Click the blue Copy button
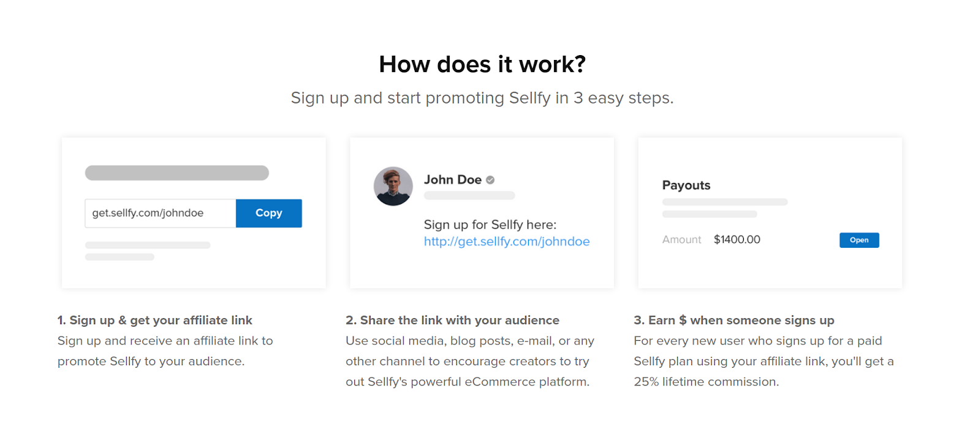The width and height of the screenshot is (965, 424). [x=268, y=213]
